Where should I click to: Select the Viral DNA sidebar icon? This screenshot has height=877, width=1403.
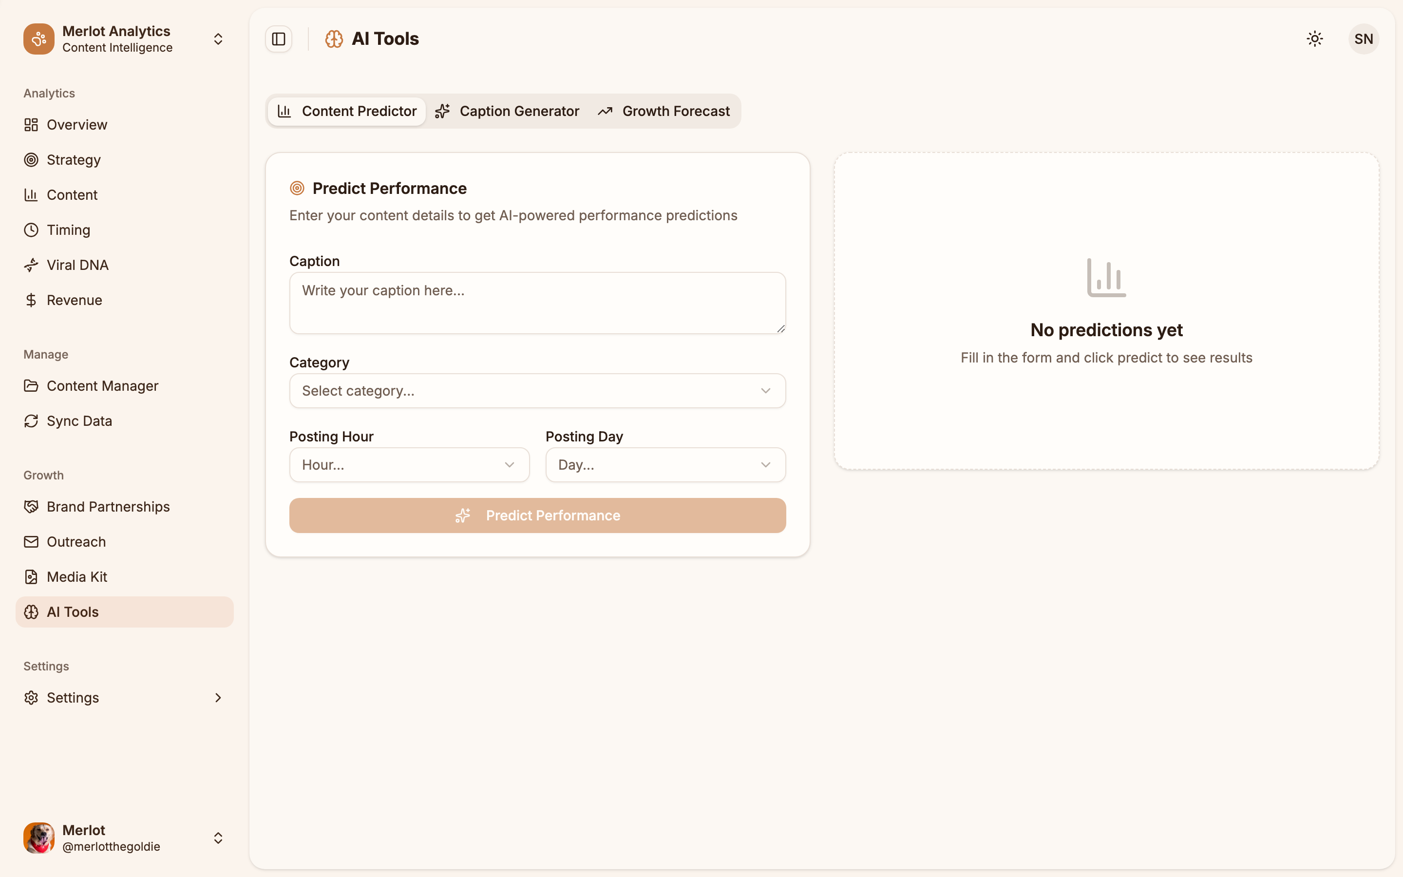[x=31, y=265]
